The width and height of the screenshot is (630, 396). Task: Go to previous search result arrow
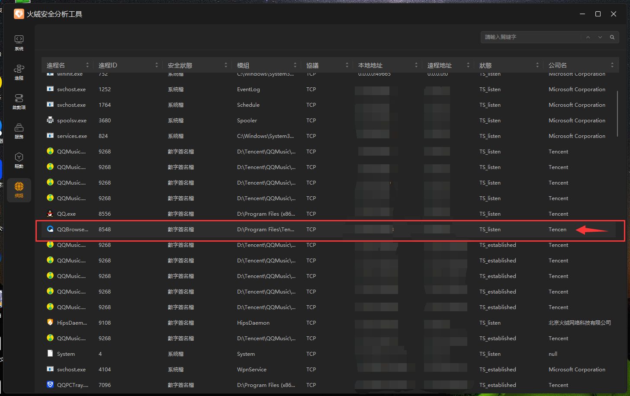click(588, 37)
